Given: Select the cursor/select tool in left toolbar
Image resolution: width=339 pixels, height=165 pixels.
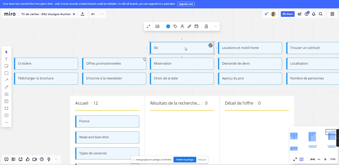Looking at the screenshot, I should (x=6, y=52).
